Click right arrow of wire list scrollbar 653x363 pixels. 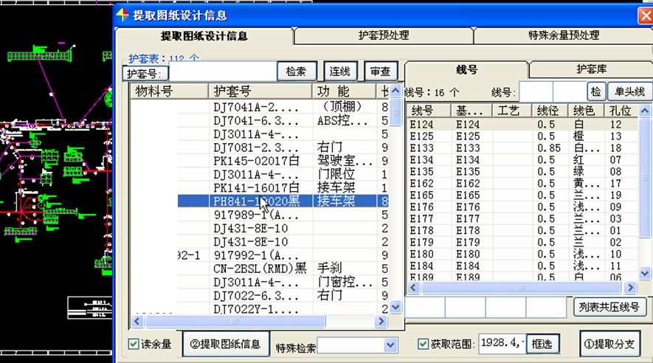pos(631,288)
